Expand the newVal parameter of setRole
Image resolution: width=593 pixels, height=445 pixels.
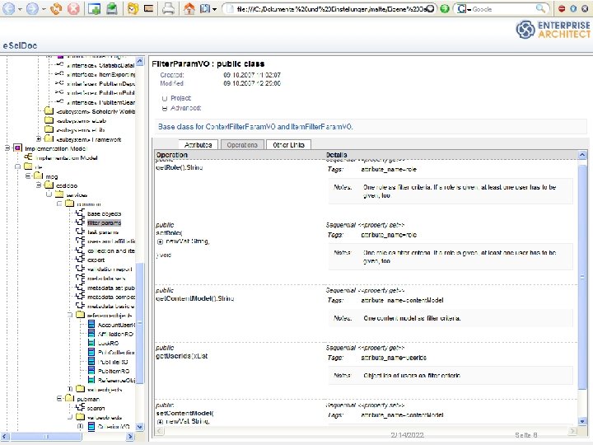pyautogui.click(x=160, y=241)
